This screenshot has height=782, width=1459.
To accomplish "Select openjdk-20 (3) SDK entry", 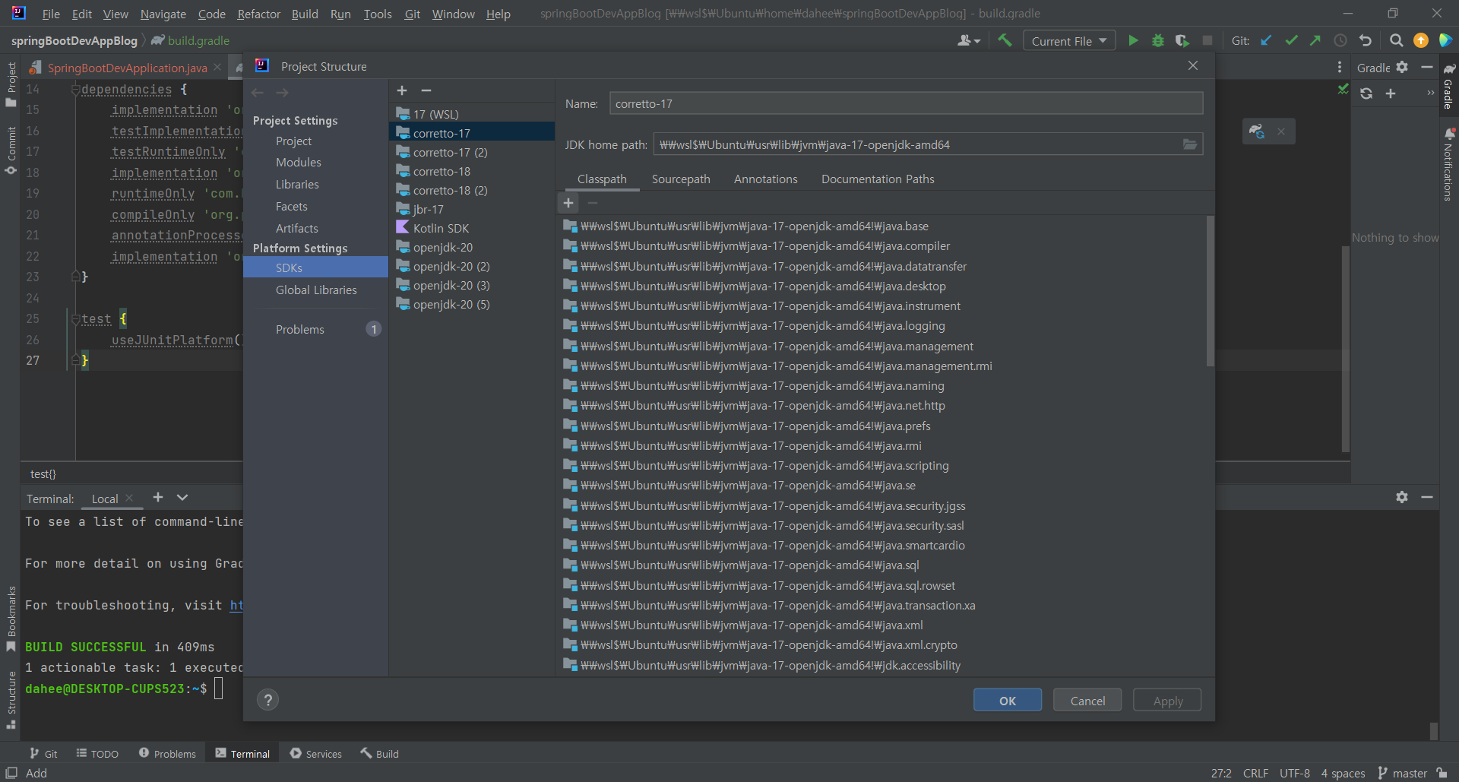I will pyautogui.click(x=451, y=286).
